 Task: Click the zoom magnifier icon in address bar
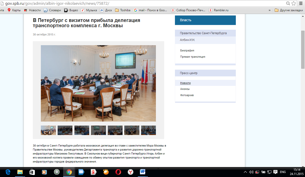288,3
